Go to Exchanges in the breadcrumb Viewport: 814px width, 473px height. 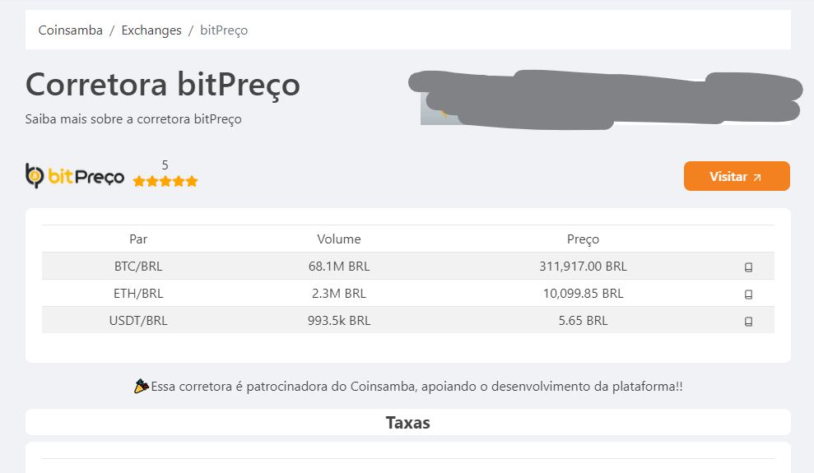[x=151, y=30]
